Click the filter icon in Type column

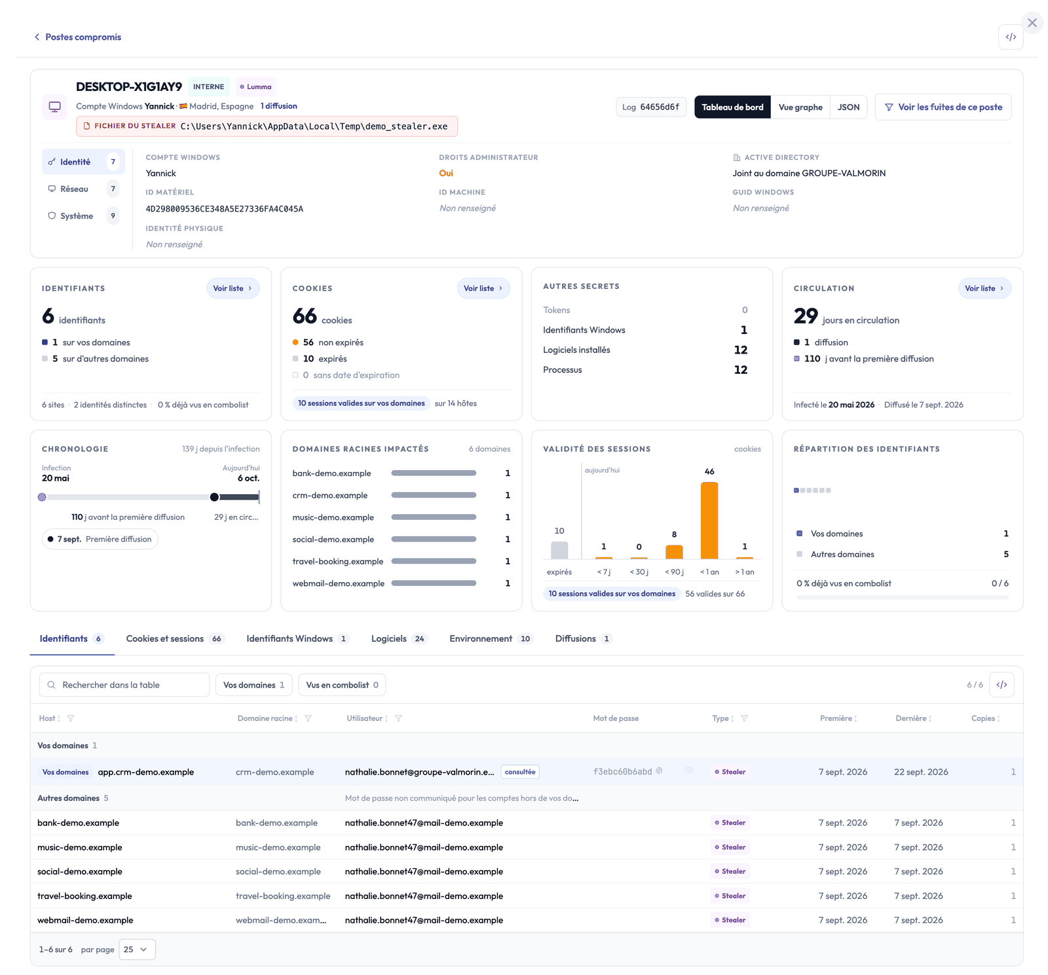point(744,718)
